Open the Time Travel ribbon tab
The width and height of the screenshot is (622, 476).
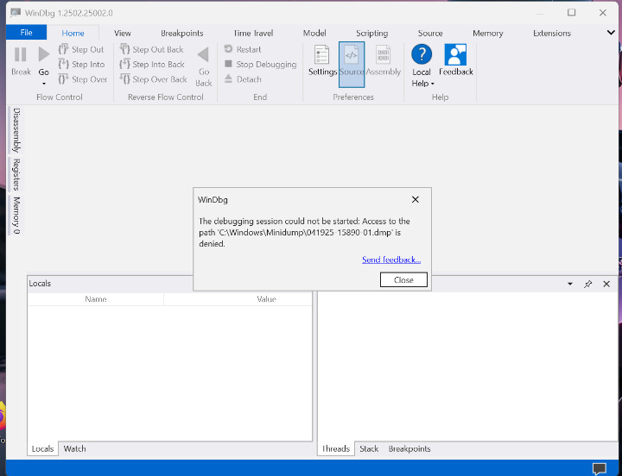click(x=253, y=34)
